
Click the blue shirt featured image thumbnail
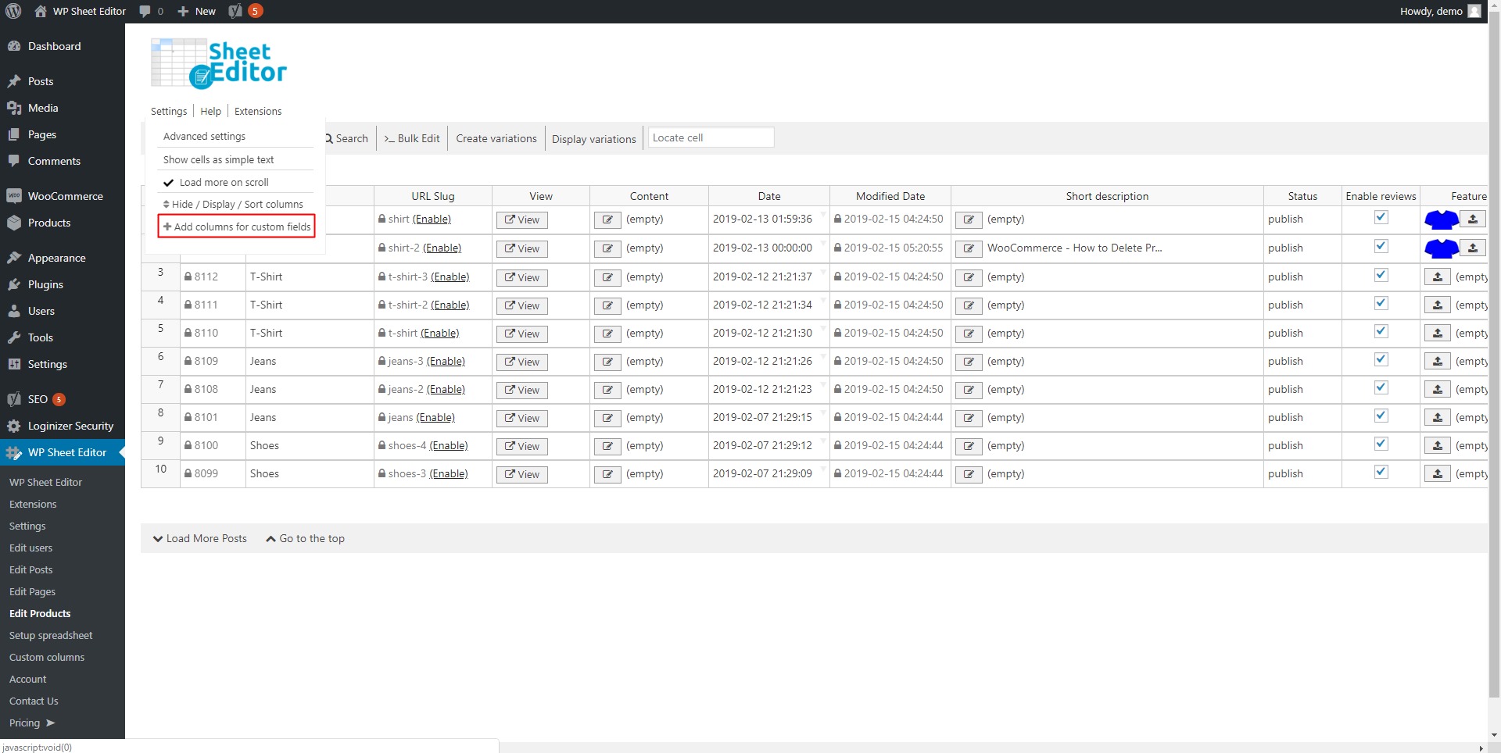1441,219
